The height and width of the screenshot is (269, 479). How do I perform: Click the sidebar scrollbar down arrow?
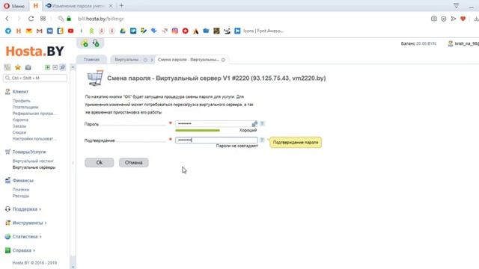point(73,267)
